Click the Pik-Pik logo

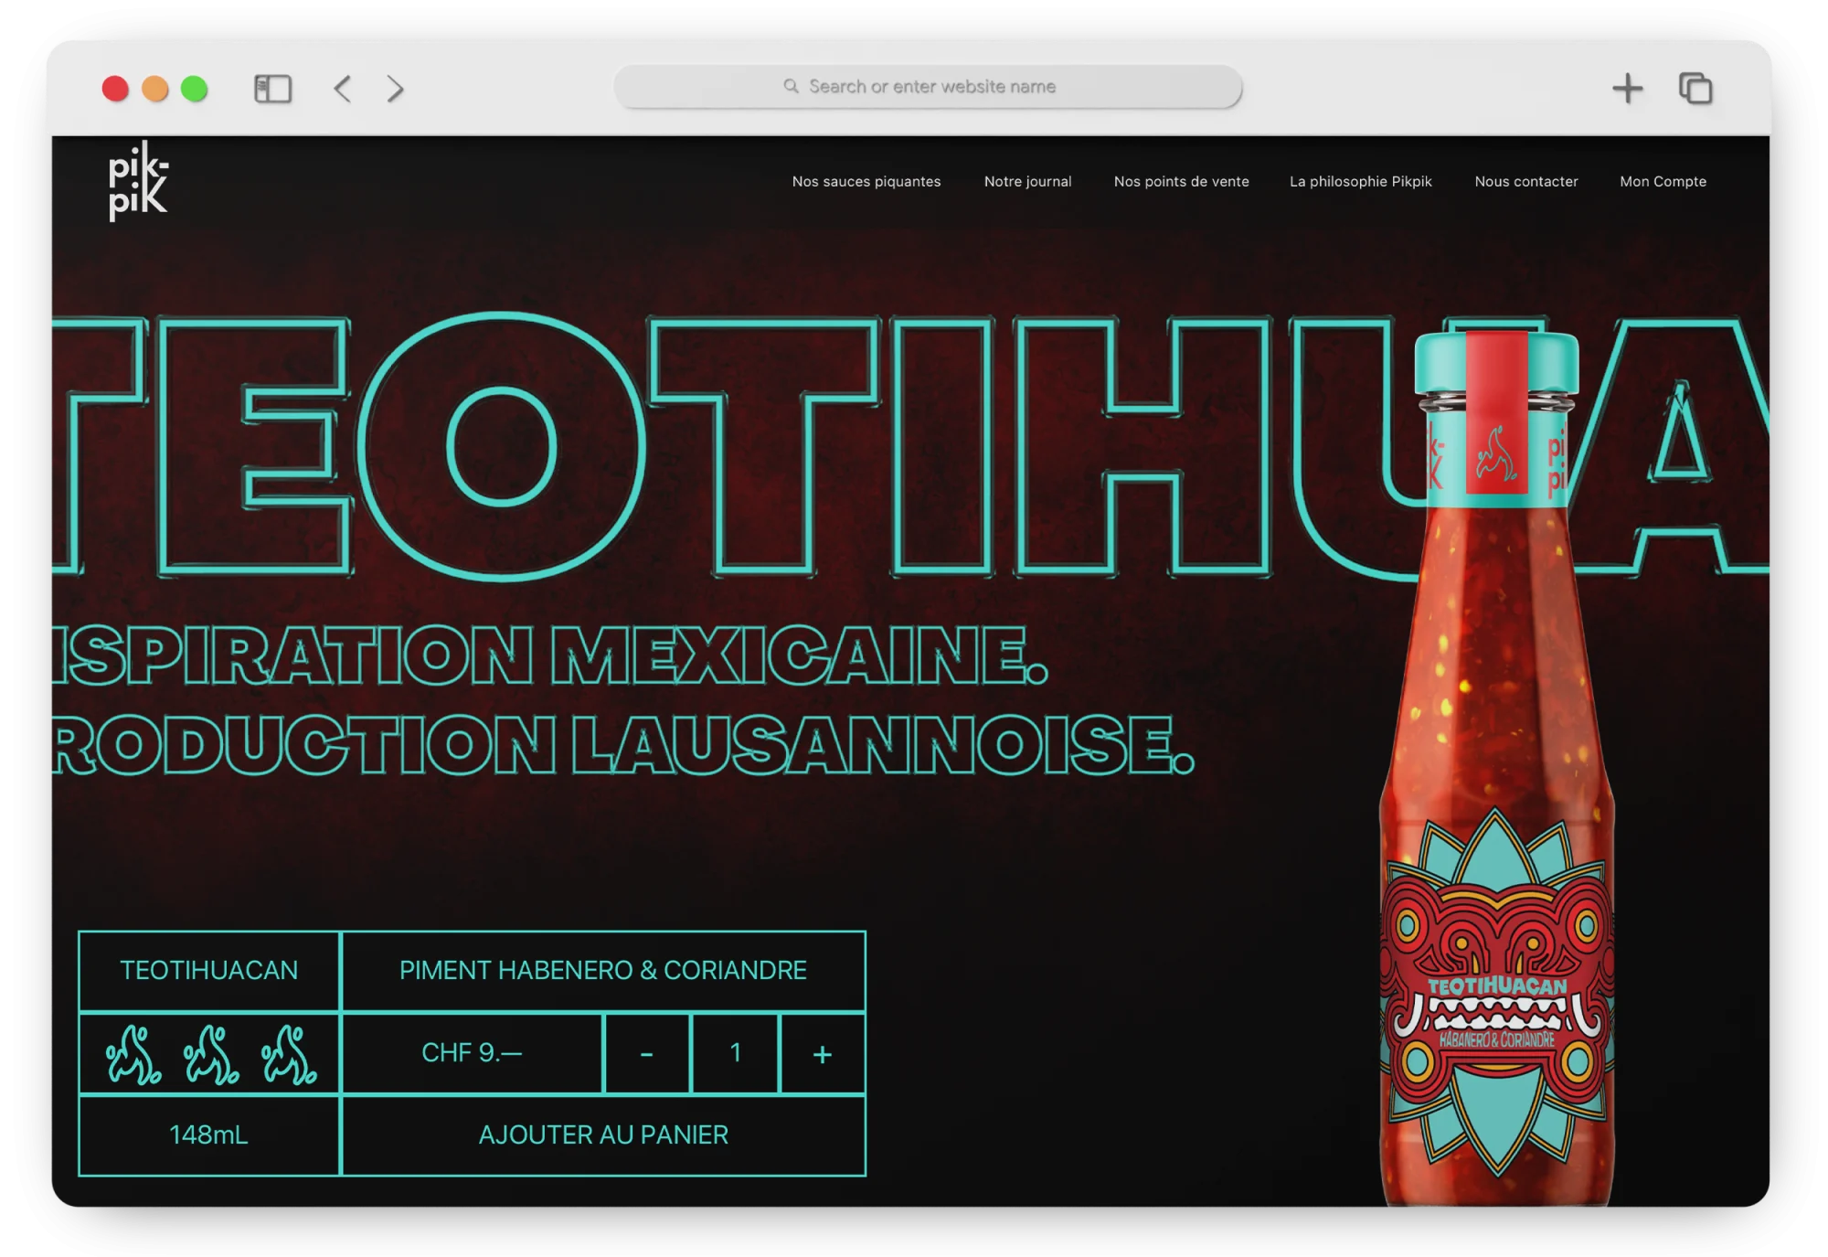138,181
